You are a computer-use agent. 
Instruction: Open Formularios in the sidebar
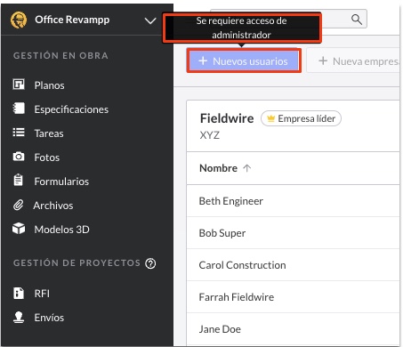click(x=61, y=182)
